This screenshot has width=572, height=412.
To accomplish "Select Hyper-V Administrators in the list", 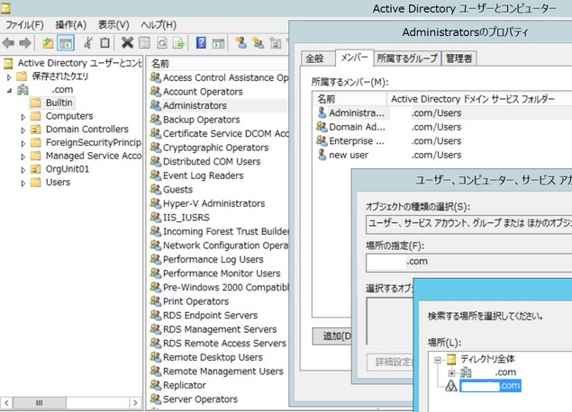I will [x=213, y=203].
